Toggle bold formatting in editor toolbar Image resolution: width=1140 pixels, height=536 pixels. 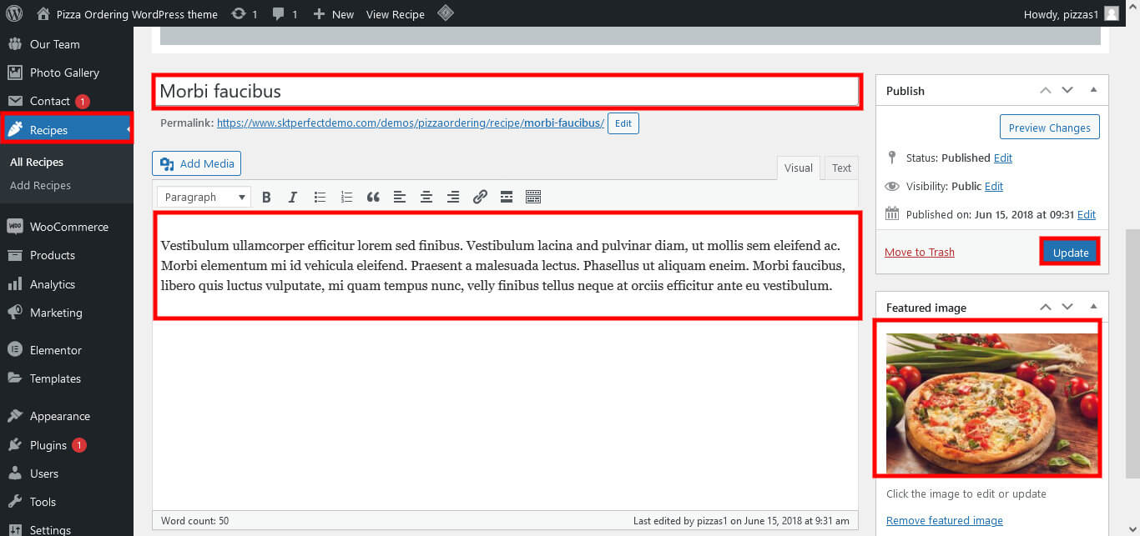point(266,198)
